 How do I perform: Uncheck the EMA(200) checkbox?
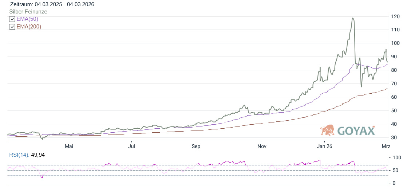click(12, 27)
